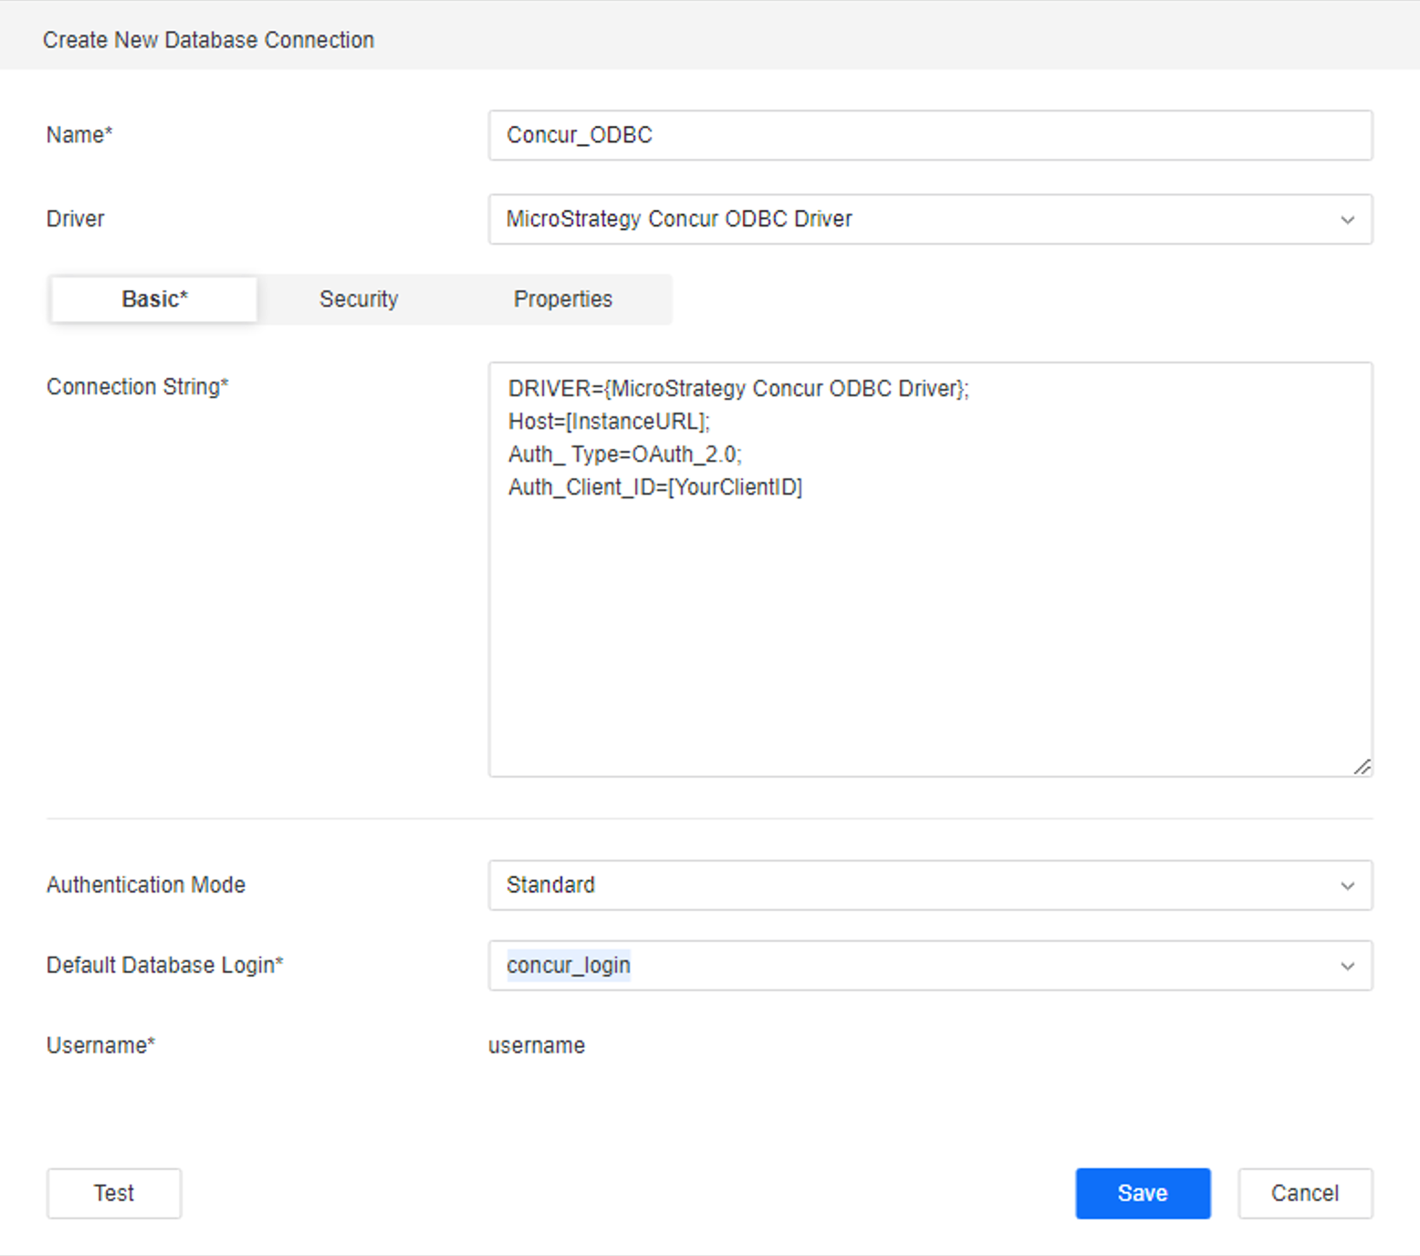Click the 'DRIVER={MicroStrategy Concur ODBC Driver};' line
Image resolution: width=1420 pixels, height=1256 pixels.
tap(738, 389)
